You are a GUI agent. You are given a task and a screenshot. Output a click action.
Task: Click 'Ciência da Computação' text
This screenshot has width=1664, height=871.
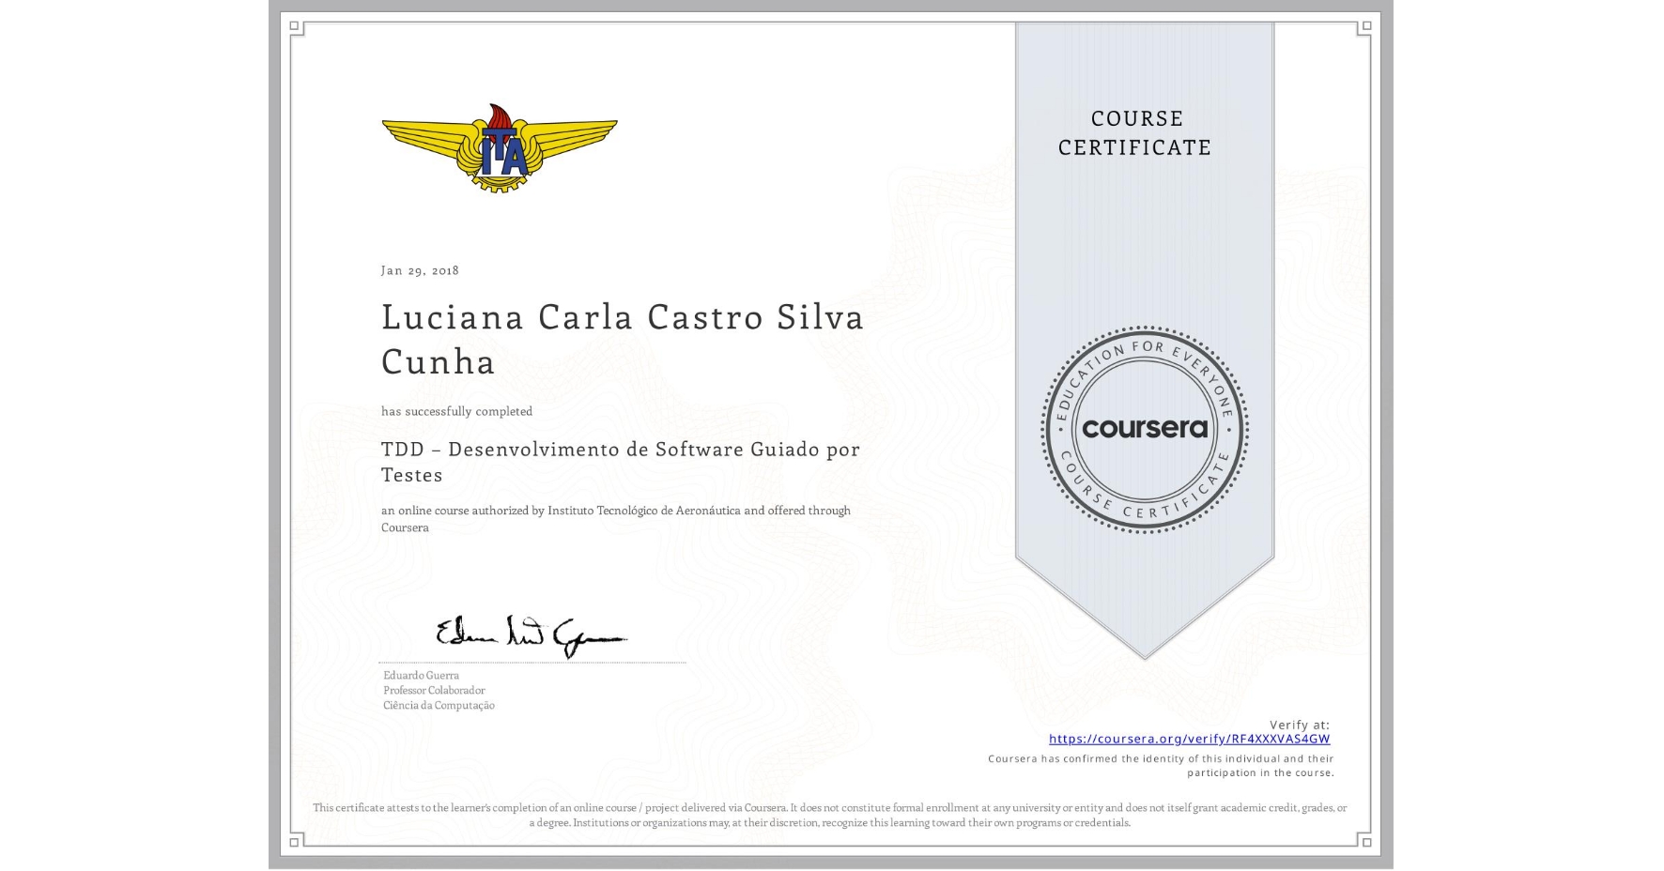439,705
